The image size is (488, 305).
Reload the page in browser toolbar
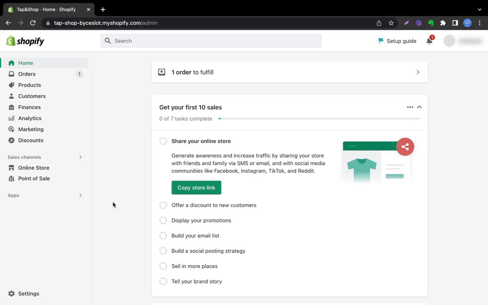33,23
